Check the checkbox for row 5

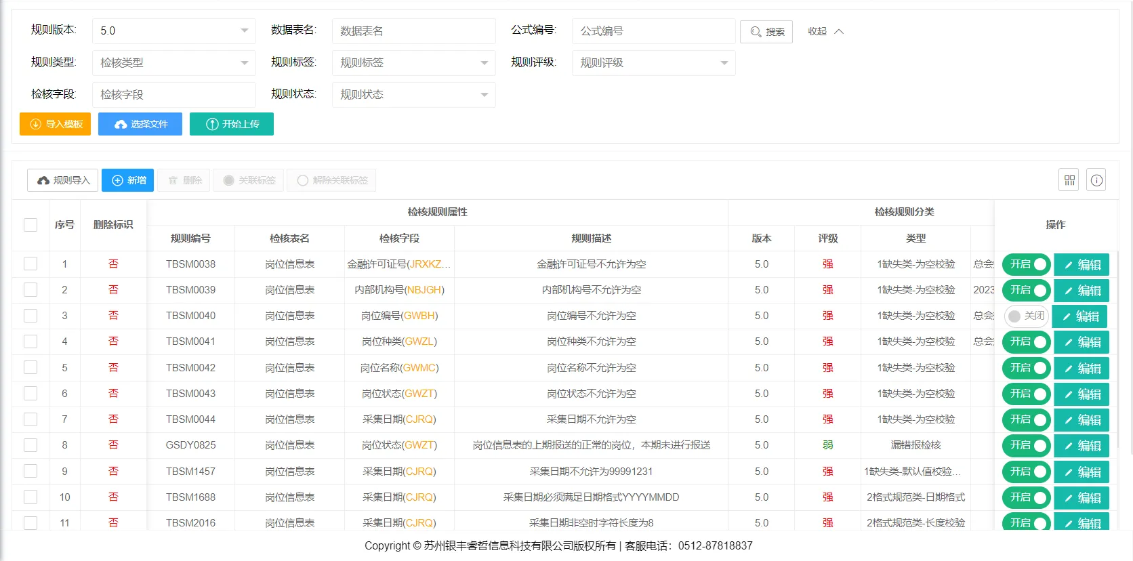point(30,368)
